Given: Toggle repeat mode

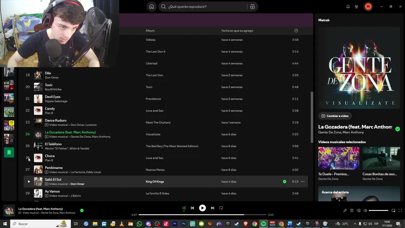Looking at the screenshot, I should point(221,208).
